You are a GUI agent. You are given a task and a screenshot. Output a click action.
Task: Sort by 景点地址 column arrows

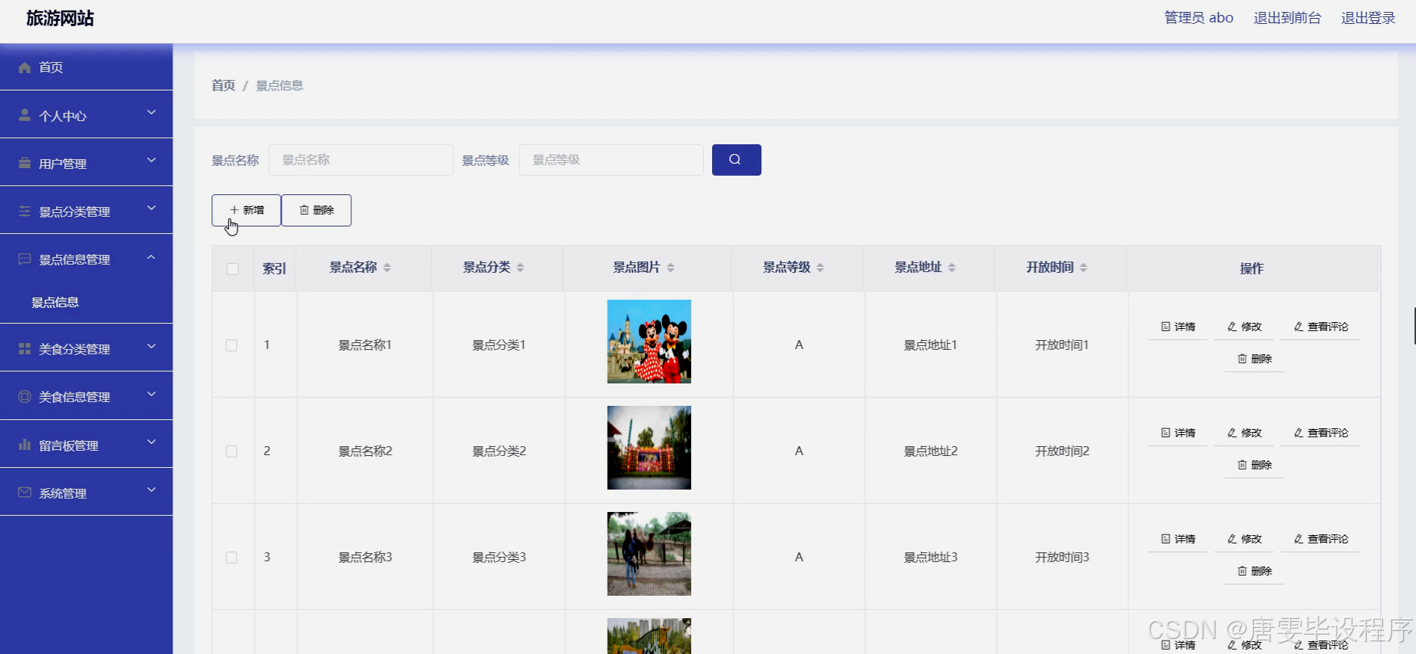951,268
